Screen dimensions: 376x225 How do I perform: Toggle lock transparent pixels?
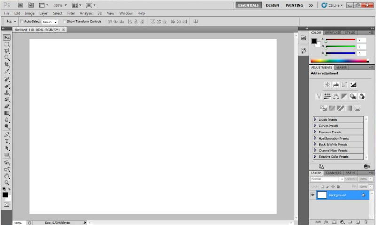322,186
